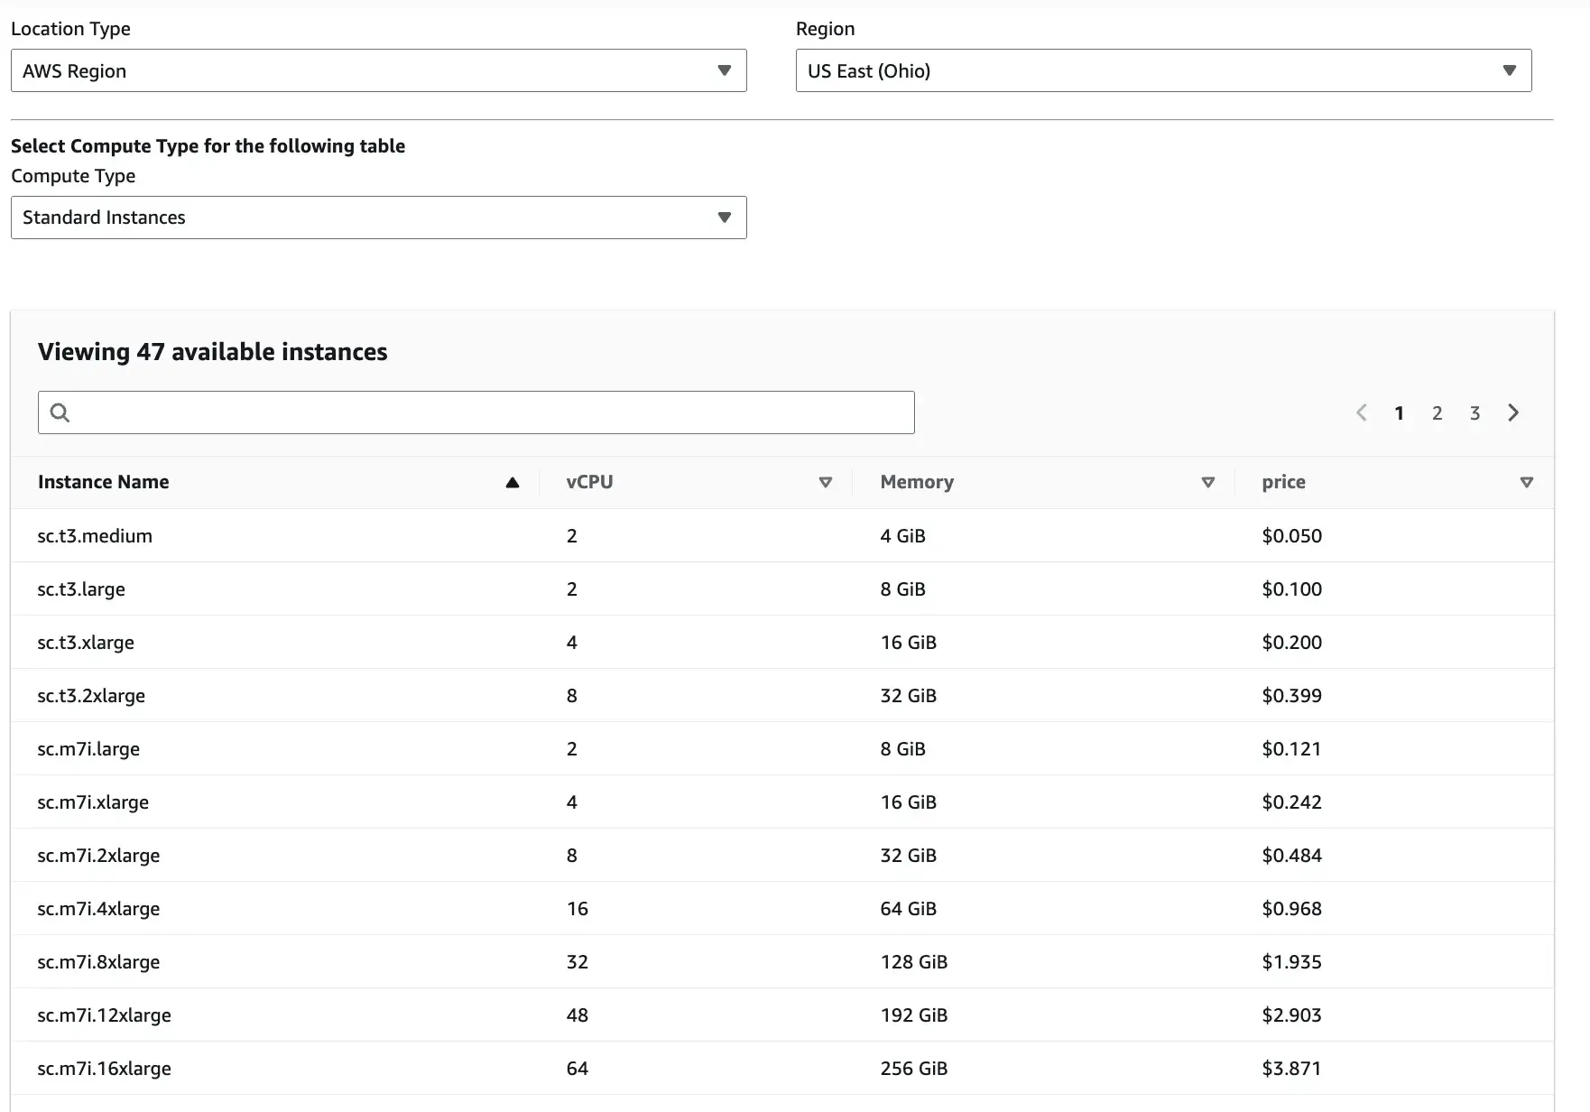
Task: Open the Location Type dropdown
Action: 378,70
